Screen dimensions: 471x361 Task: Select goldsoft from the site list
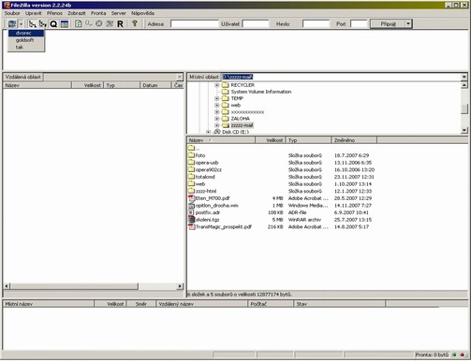pyautogui.click(x=26, y=40)
